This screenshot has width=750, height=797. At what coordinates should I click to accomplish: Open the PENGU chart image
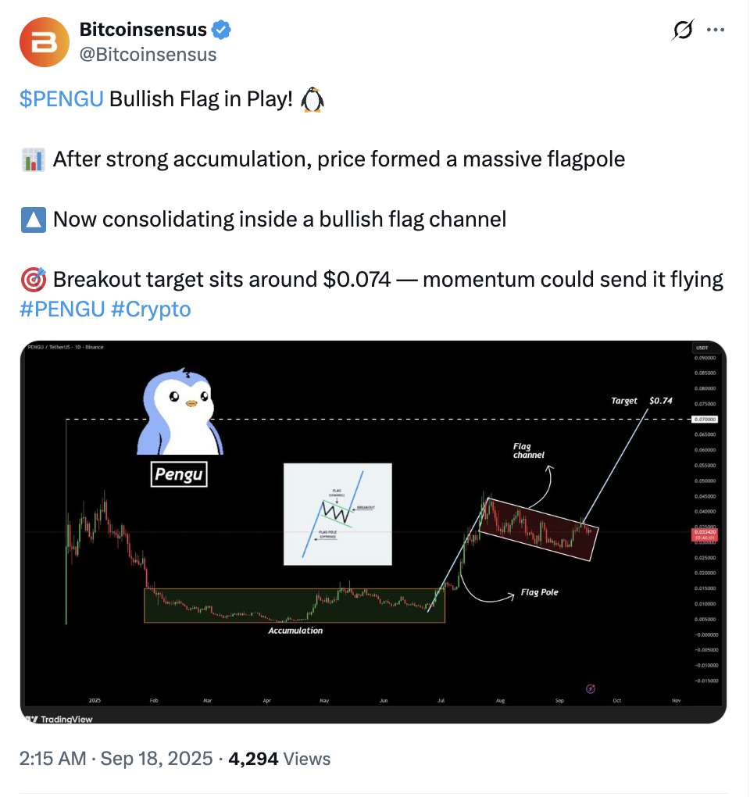(373, 531)
